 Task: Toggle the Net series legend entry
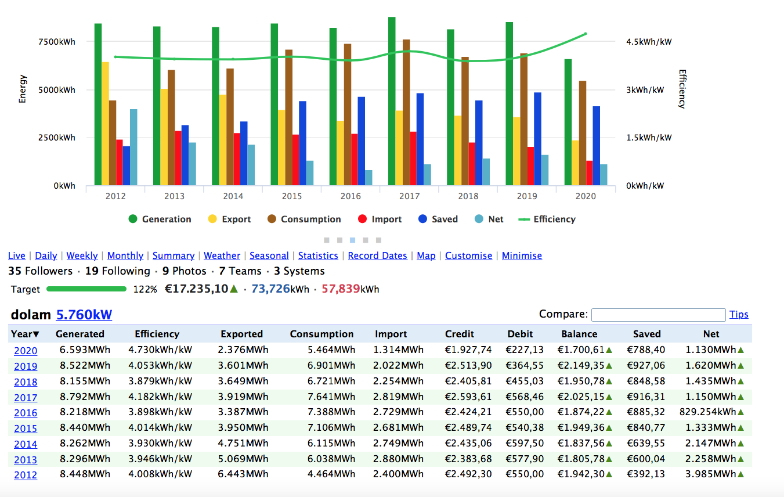(488, 219)
